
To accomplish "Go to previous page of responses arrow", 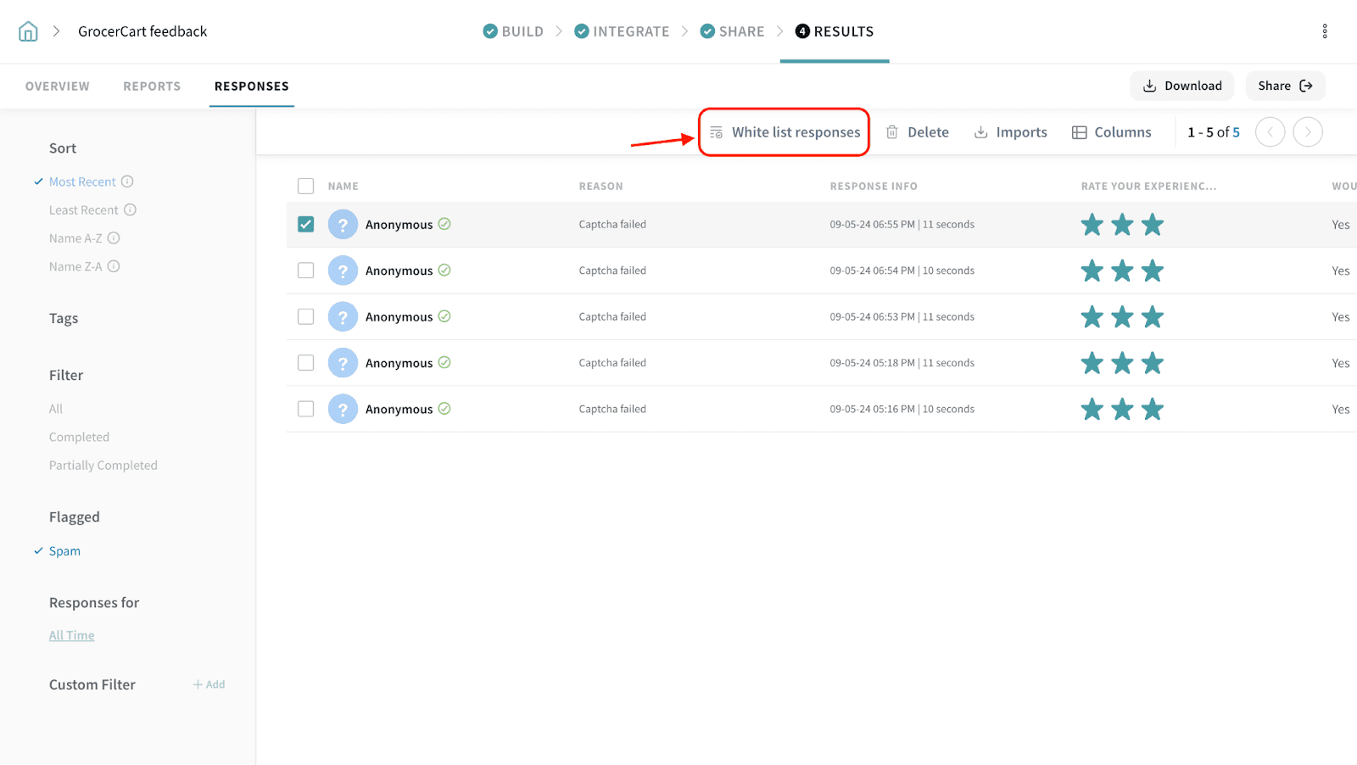I will tap(1270, 132).
